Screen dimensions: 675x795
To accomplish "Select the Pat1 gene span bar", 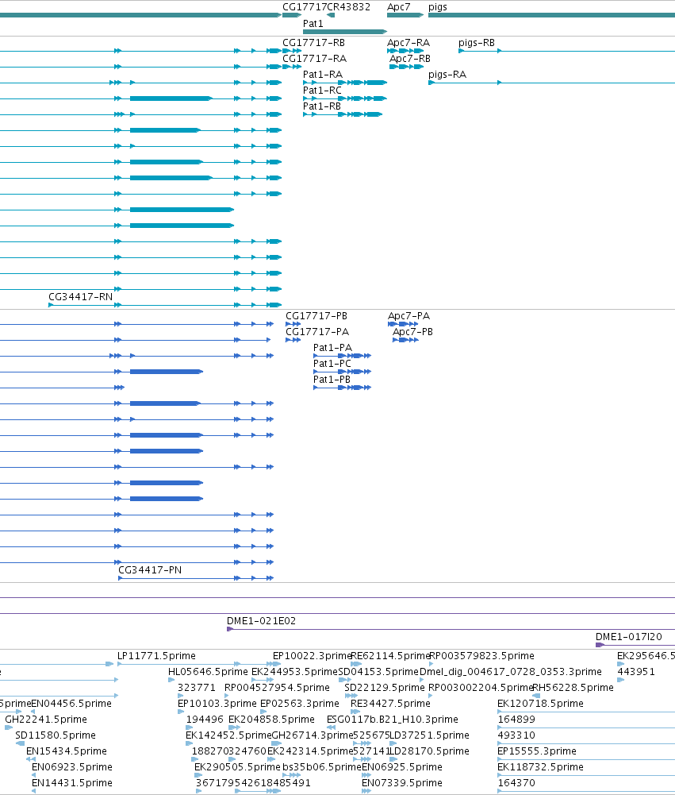I will pos(345,32).
